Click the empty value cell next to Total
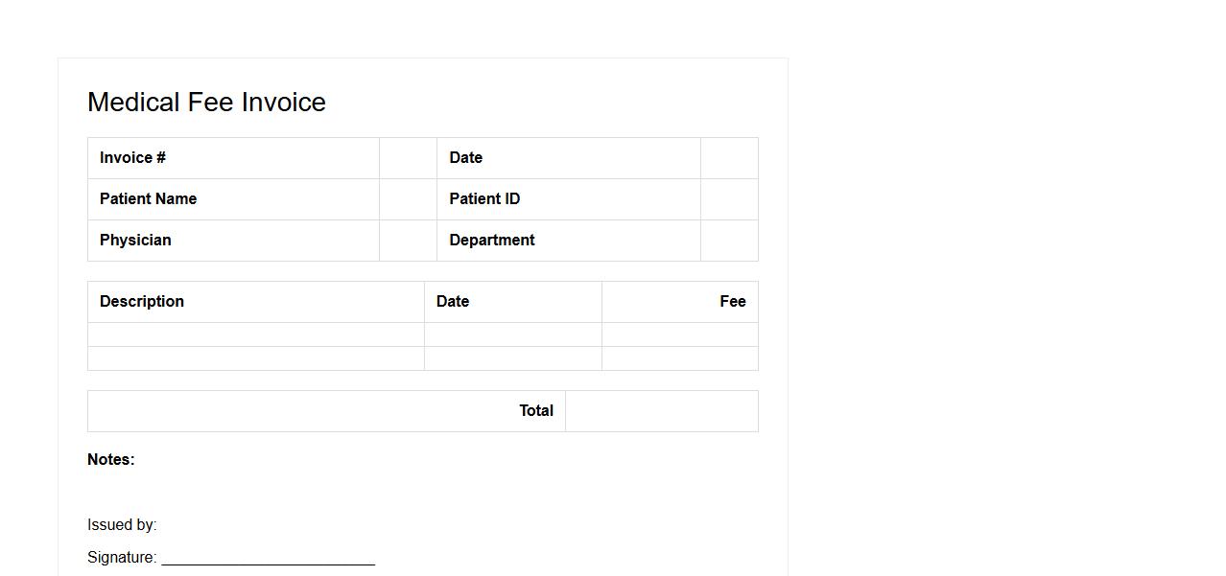 tap(661, 411)
